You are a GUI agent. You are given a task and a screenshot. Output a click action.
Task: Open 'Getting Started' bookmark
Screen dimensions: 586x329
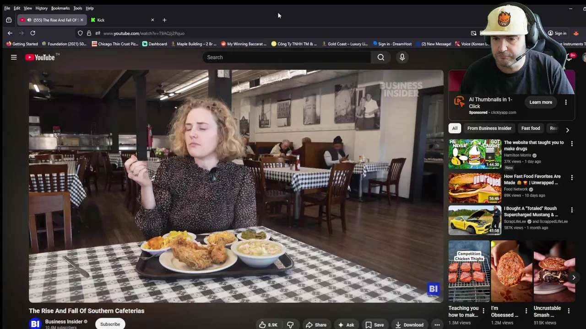coord(22,44)
